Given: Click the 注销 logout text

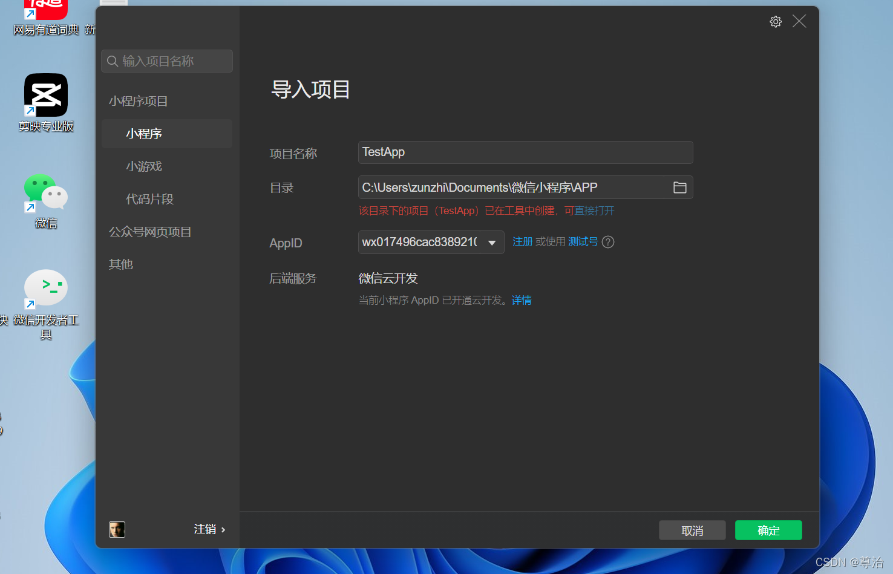Looking at the screenshot, I should pos(205,529).
